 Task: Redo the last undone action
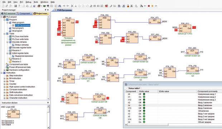pyautogui.click(x=68, y=6)
